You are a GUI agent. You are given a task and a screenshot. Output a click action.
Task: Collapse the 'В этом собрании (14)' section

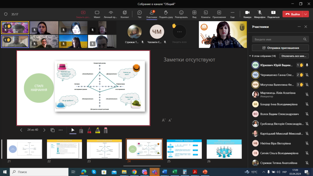pyautogui.click(x=250, y=56)
